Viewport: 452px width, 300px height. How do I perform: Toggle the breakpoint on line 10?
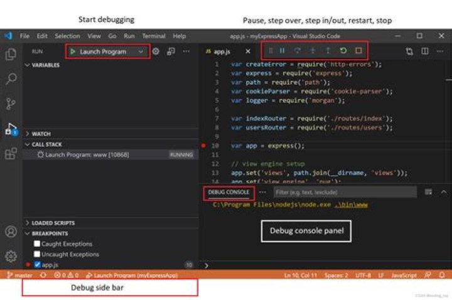(203, 146)
